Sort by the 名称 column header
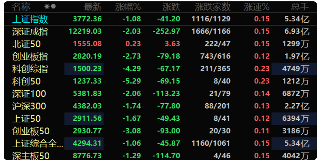Viewport: 319px width, 160px height. 21,7
